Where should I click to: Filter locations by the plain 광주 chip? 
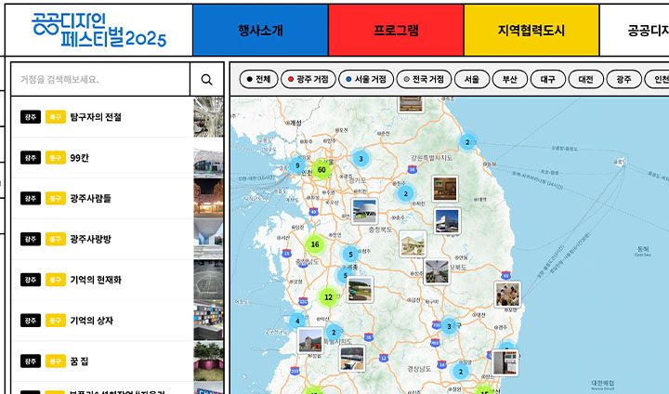[623, 79]
